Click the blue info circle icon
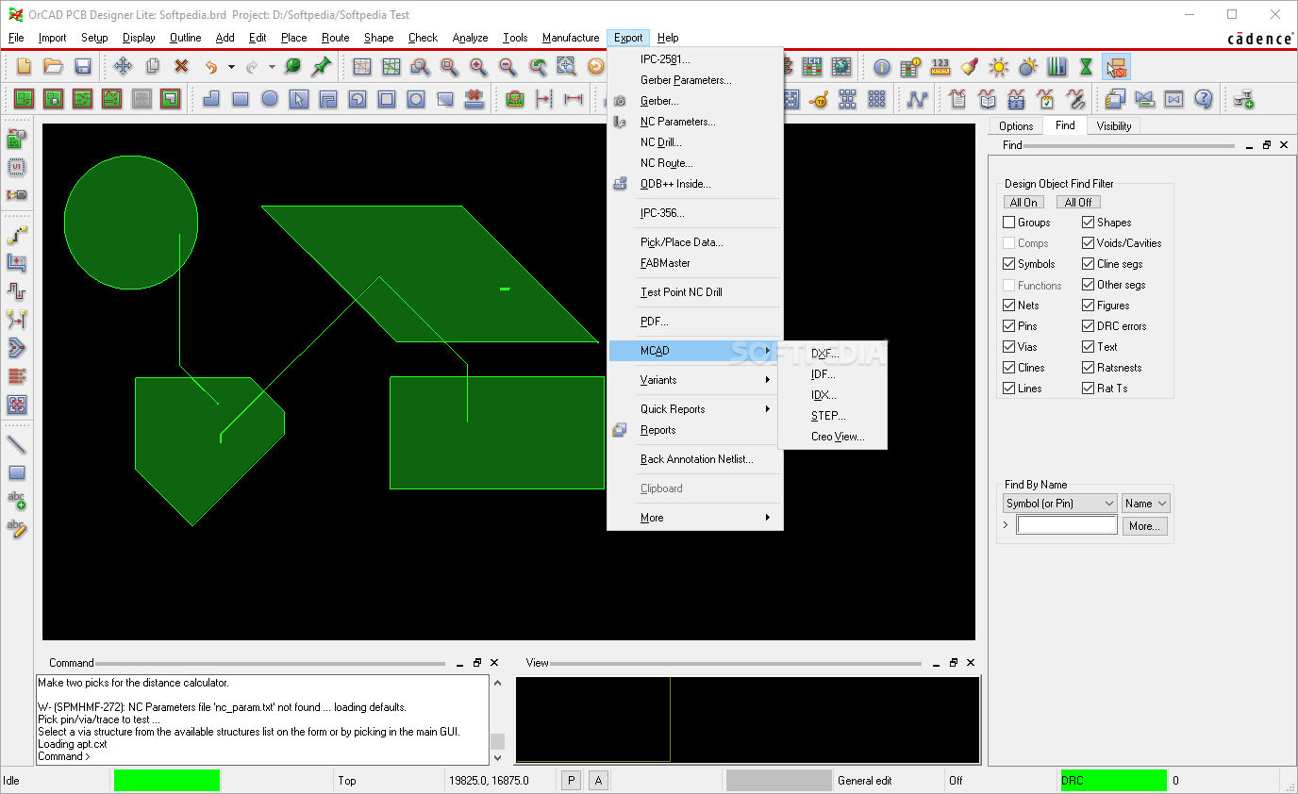Viewport: 1298px width, 794px height. tap(881, 67)
